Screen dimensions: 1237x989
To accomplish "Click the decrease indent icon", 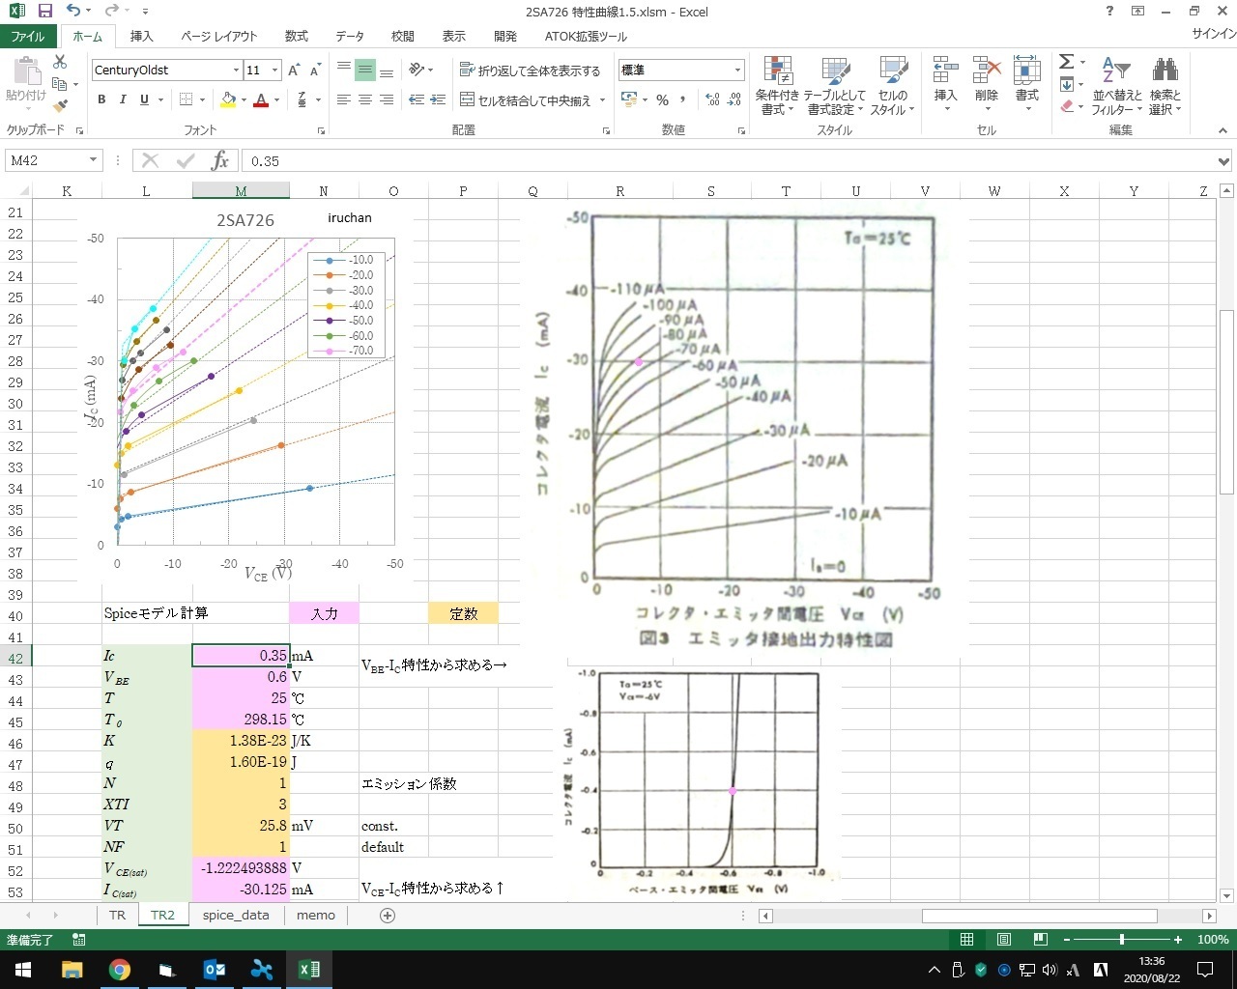I will coord(417,99).
